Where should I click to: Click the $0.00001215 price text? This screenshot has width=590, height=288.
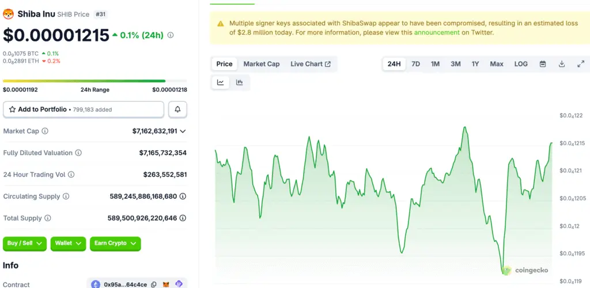pos(56,35)
